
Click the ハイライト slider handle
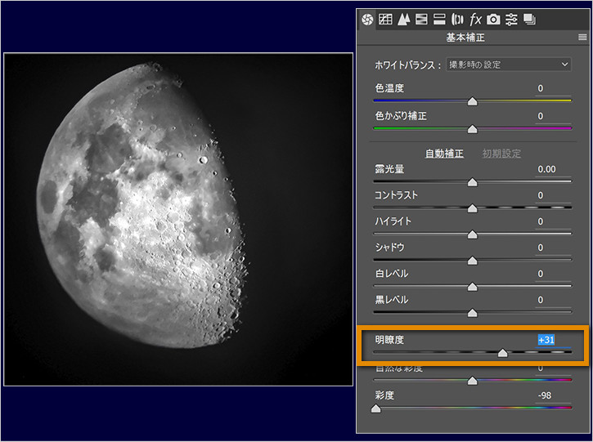pos(473,235)
